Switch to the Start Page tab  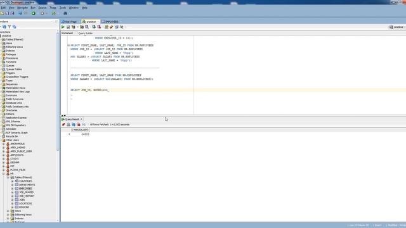click(x=70, y=22)
